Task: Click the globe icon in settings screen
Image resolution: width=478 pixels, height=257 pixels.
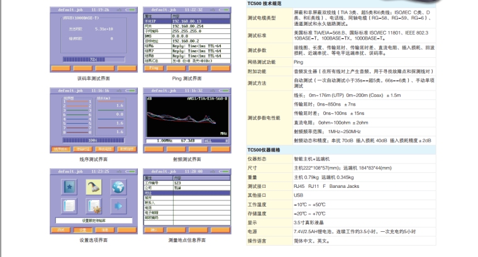Action: (x=118, y=187)
